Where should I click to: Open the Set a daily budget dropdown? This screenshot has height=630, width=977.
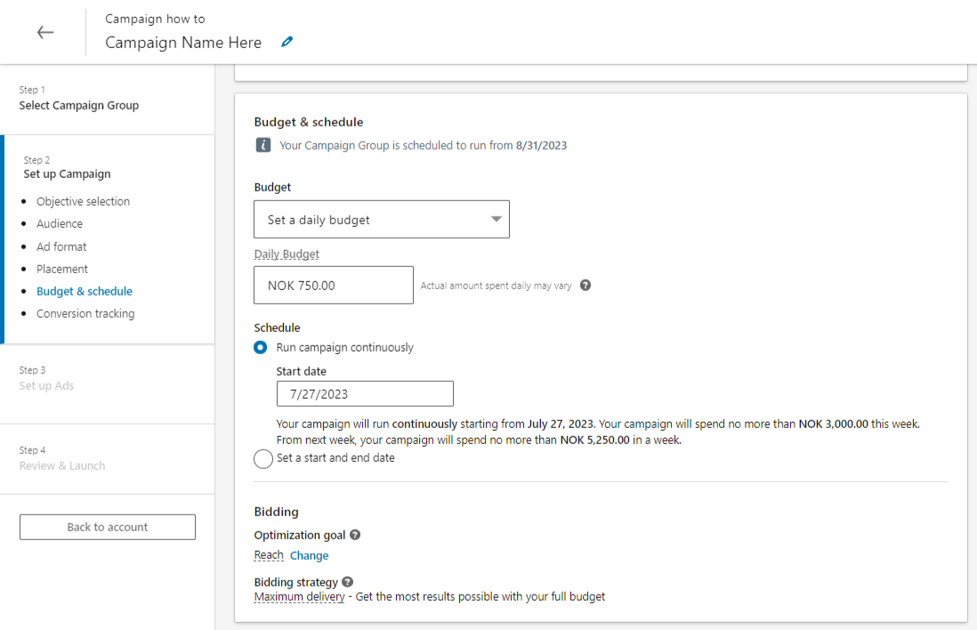381,219
